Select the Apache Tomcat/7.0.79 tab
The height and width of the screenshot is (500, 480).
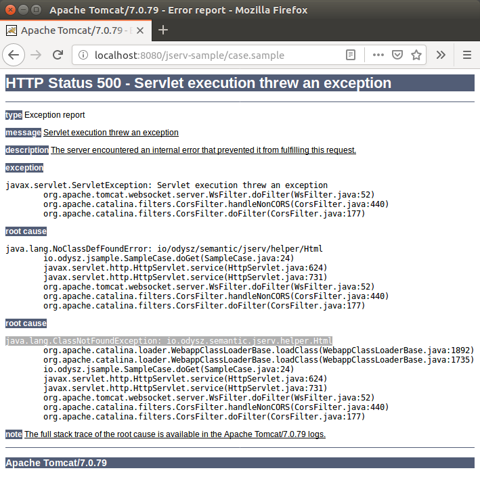pos(76,30)
